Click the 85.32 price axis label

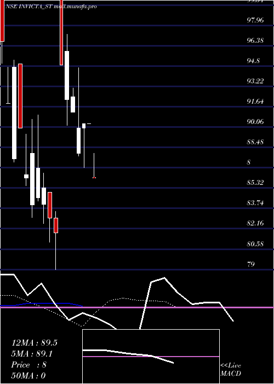tap(255, 183)
